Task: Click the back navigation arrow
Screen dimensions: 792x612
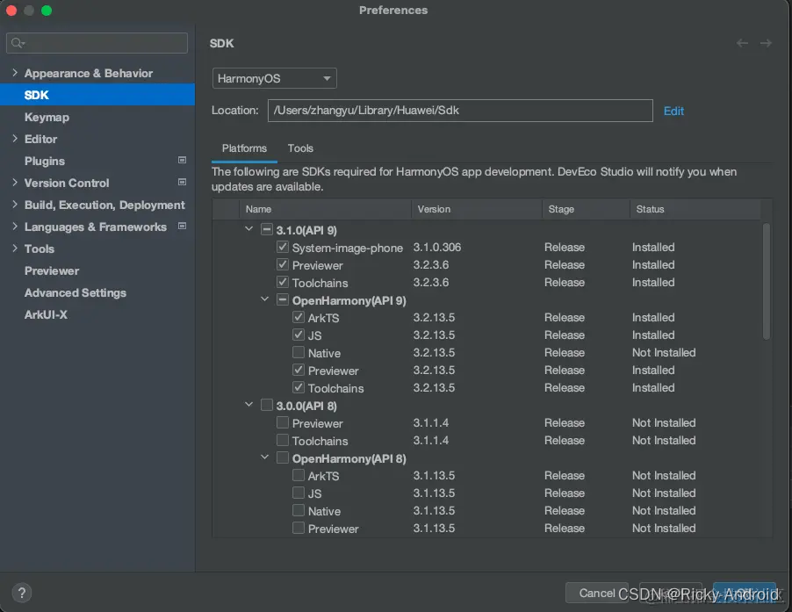Action: 742,43
